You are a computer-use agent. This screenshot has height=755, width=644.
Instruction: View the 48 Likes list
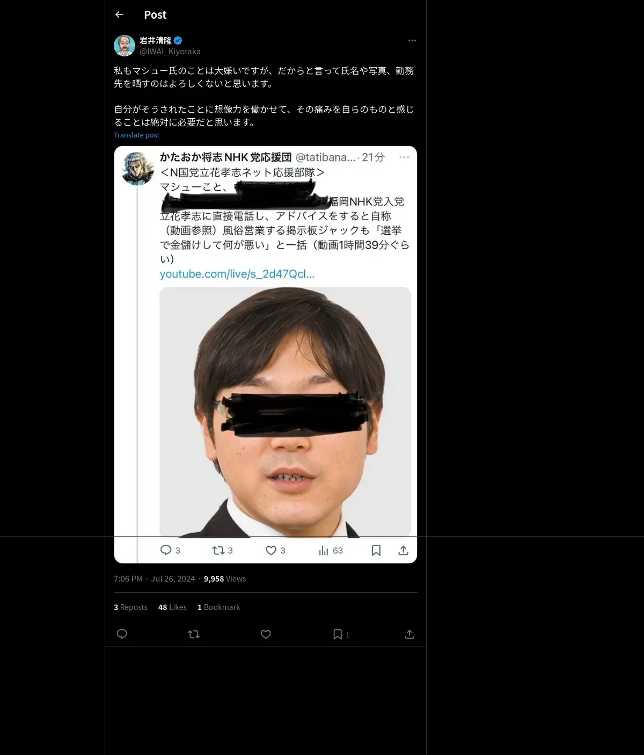(172, 607)
